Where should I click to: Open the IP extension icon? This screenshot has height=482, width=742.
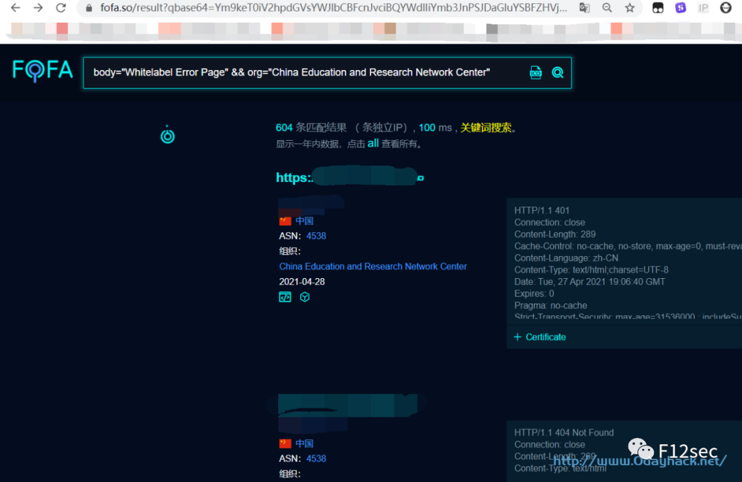[704, 8]
